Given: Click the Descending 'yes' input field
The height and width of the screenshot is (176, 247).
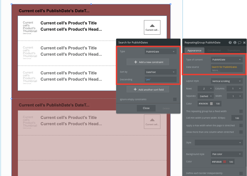Looking at the screenshot, I should [160, 79].
